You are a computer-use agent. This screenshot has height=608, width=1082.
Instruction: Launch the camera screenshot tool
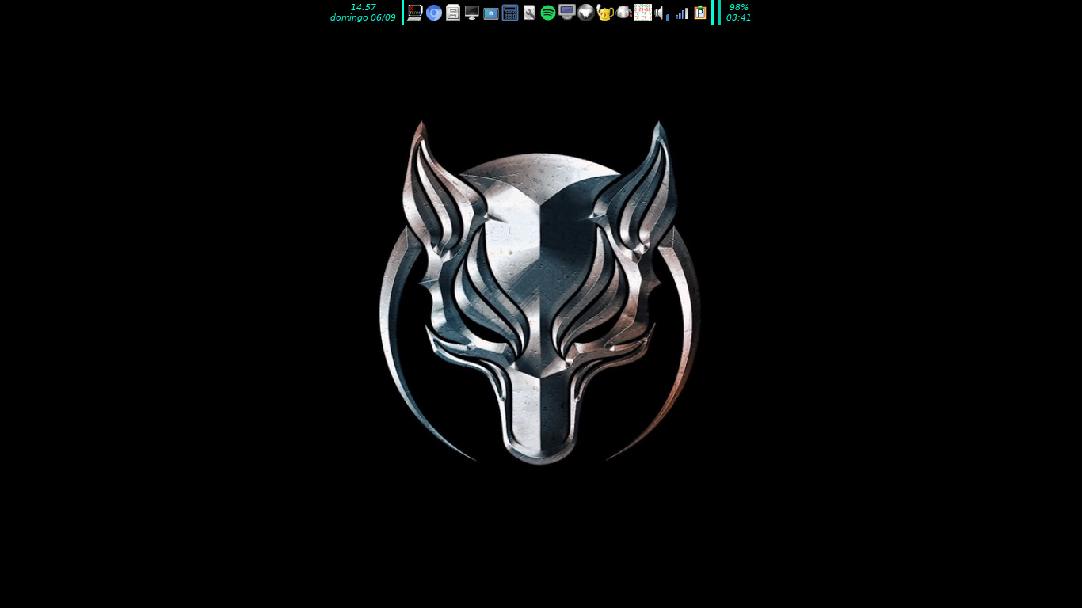click(491, 13)
